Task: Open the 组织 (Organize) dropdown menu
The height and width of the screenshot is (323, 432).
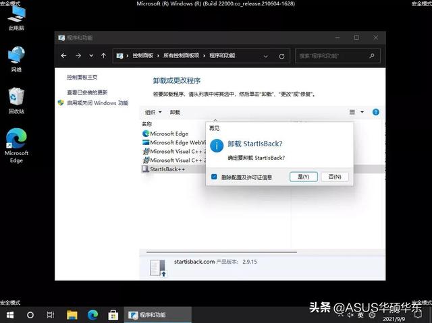Action: [x=153, y=112]
